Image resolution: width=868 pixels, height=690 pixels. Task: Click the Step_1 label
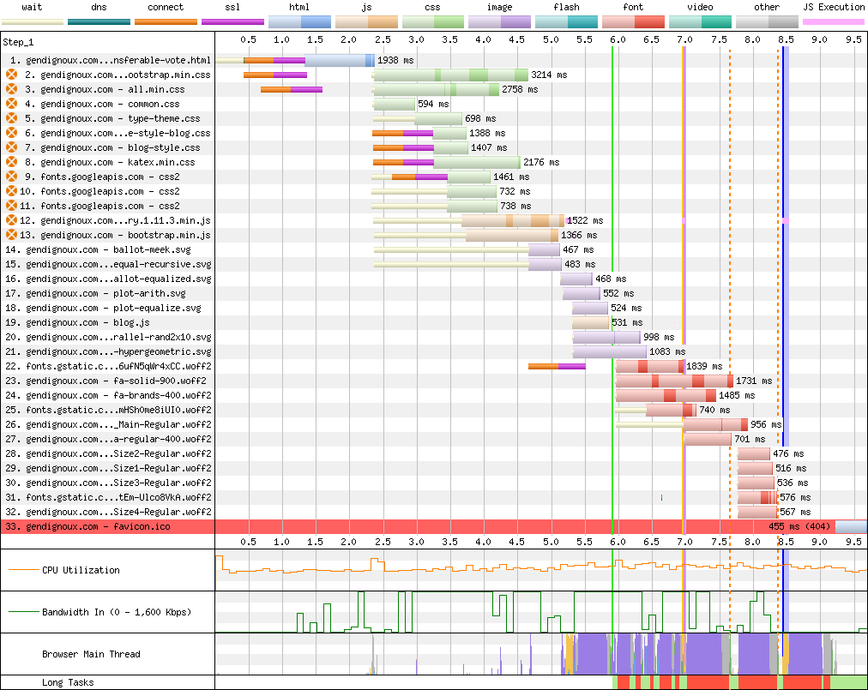pos(21,41)
